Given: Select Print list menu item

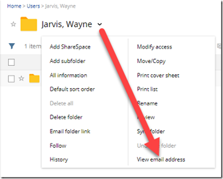Looking at the screenshot, I should (x=147, y=89).
